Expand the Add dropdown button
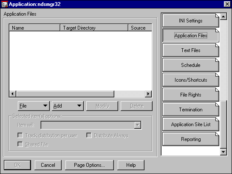This screenshot has height=174, width=232. 68,106
